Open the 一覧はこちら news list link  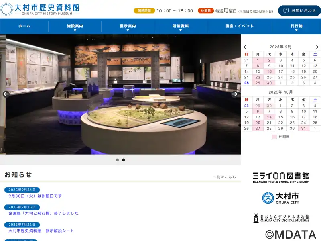click(224, 177)
